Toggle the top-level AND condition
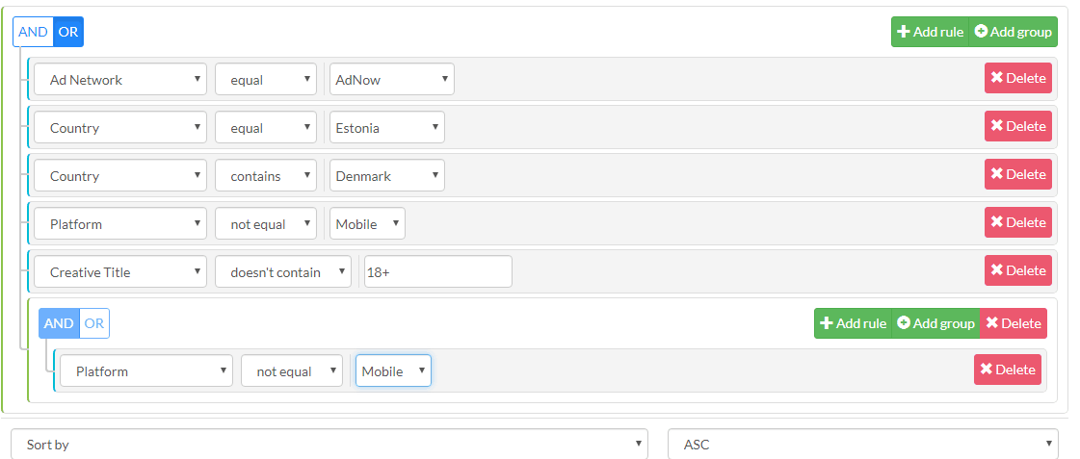This screenshot has width=1080, height=459. pos(33,32)
